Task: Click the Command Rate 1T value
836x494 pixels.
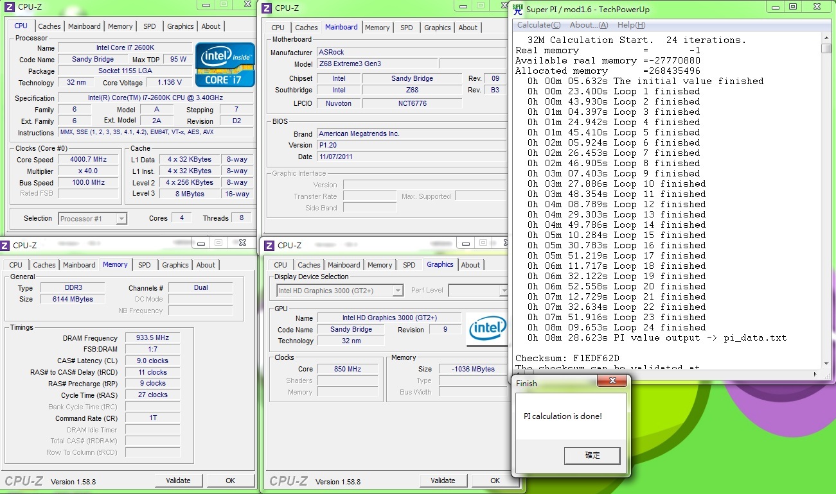Action: [x=152, y=418]
